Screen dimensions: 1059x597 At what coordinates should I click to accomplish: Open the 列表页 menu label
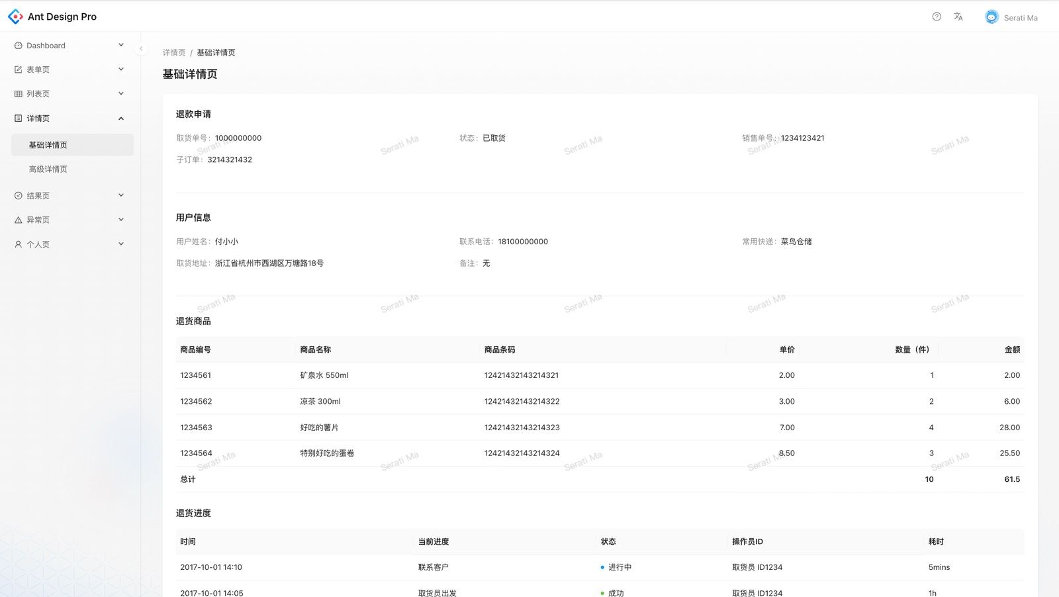(38, 94)
